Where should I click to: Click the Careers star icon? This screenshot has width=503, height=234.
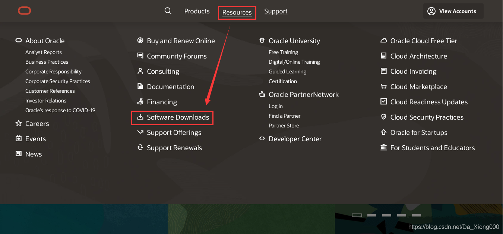(x=19, y=123)
